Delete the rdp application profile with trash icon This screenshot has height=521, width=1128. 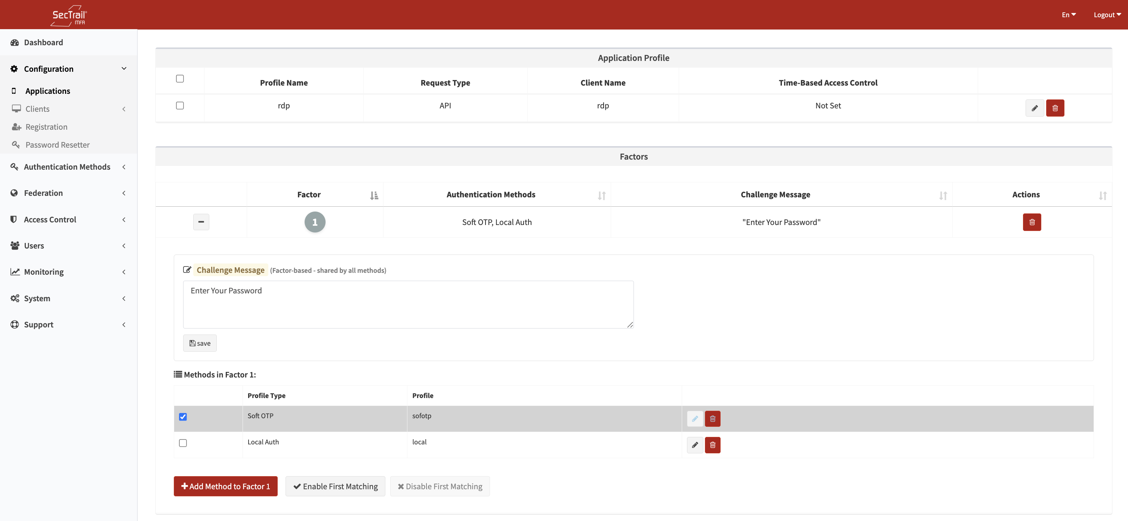1055,108
